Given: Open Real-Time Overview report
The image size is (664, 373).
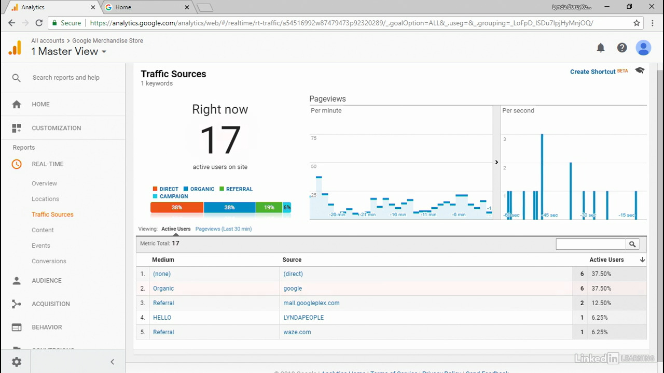Looking at the screenshot, I should click(44, 183).
